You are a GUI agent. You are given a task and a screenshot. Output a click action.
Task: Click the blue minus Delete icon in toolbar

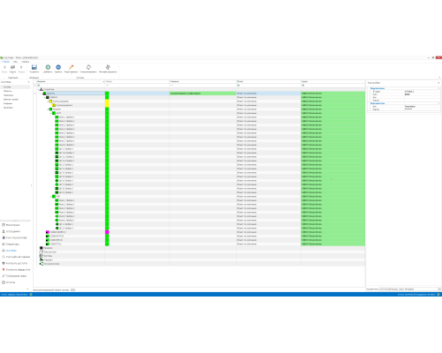58,67
